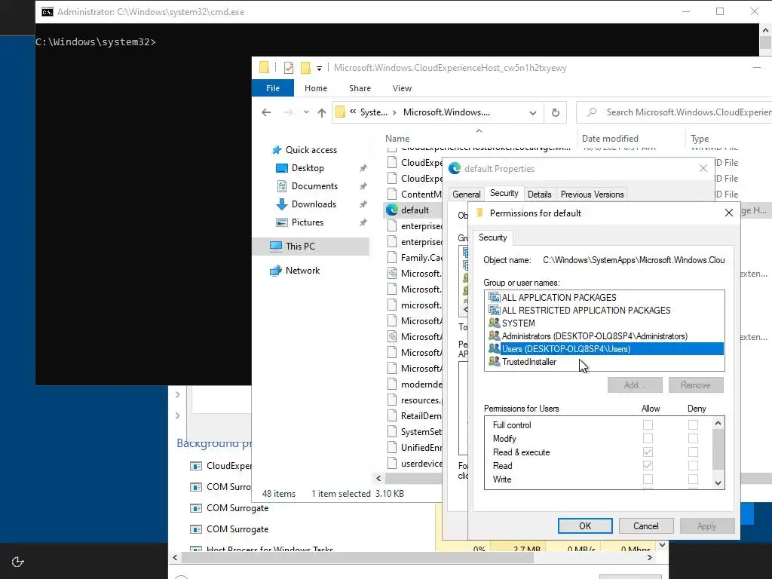Click the Quick access star icon
This screenshot has height=579, width=772.
point(277,150)
